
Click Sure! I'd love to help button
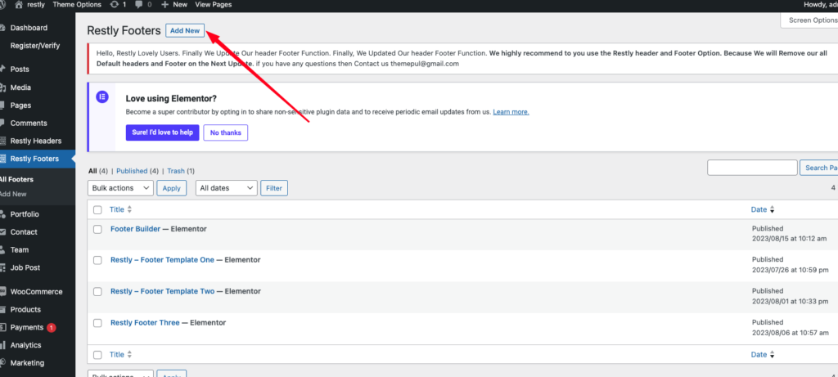click(x=160, y=132)
